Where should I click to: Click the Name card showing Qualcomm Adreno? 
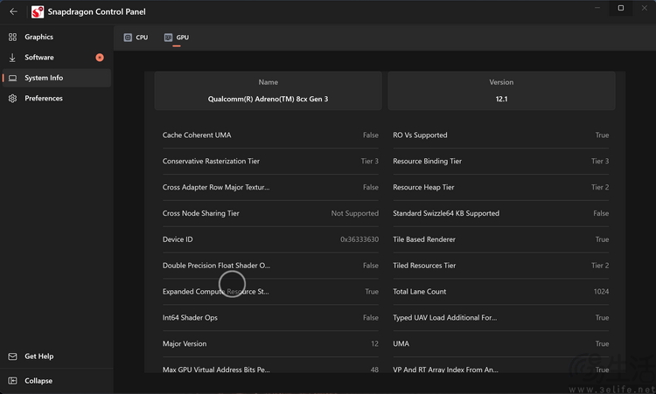click(269, 91)
